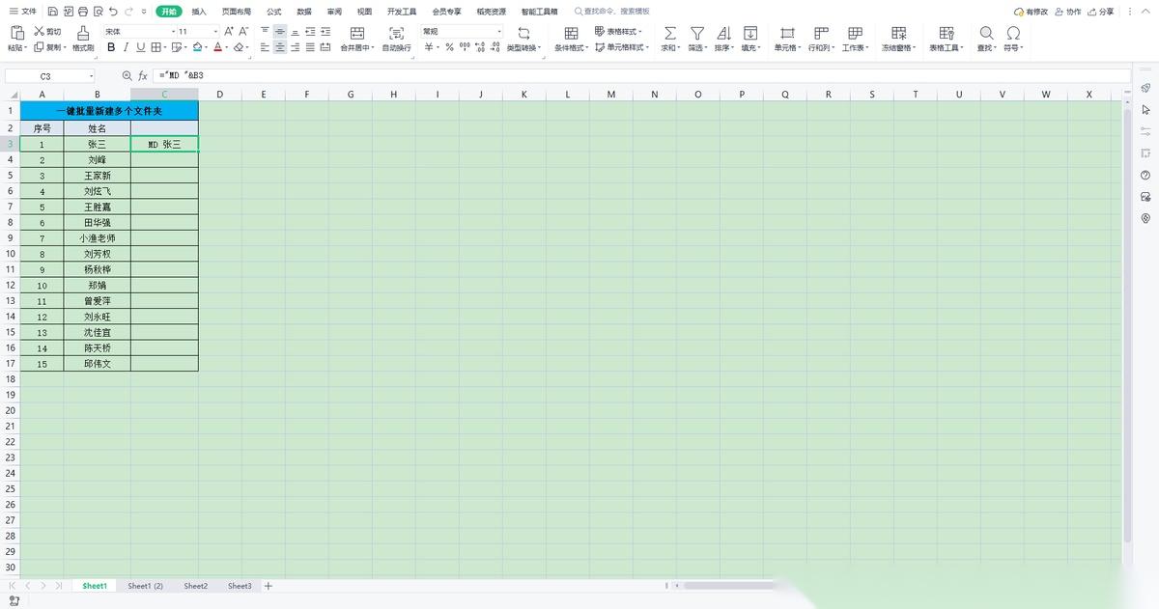This screenshot has width=1159, height=609.
Task: Click the Save icon in quick access toolbar
Action: click(x=53, y=12)
